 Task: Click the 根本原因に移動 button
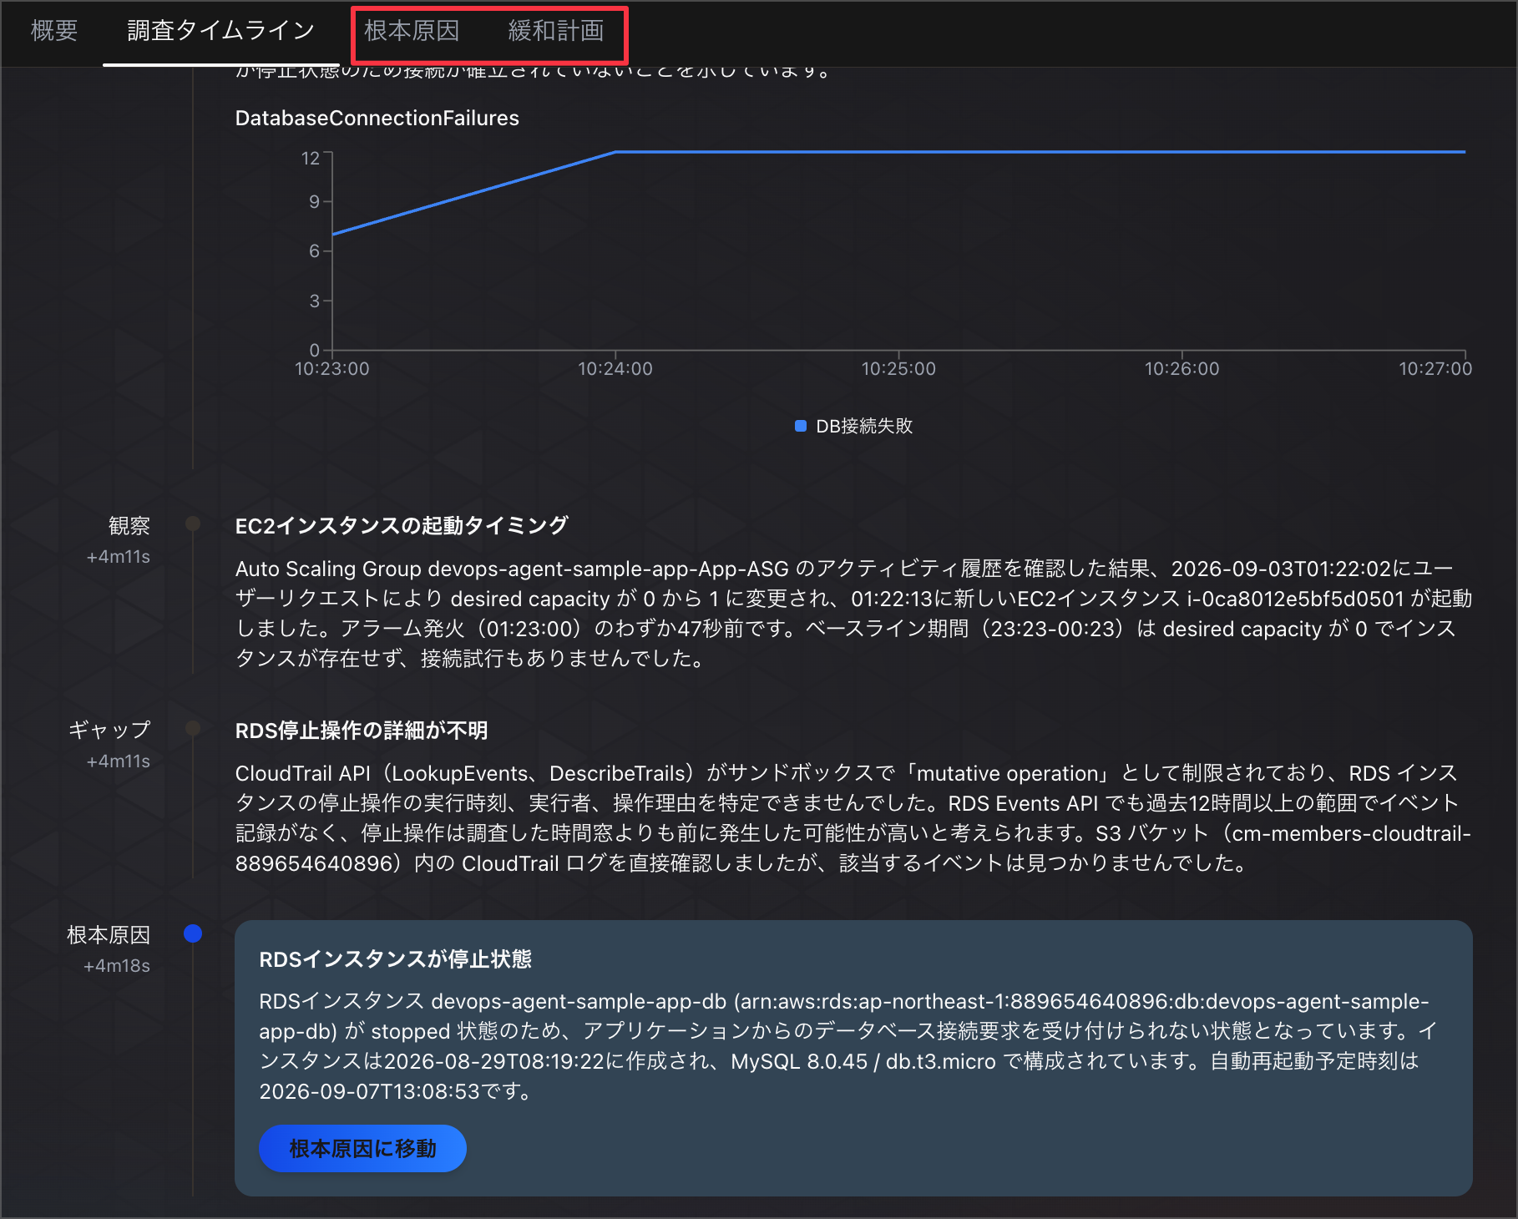tap(362, 1149)
